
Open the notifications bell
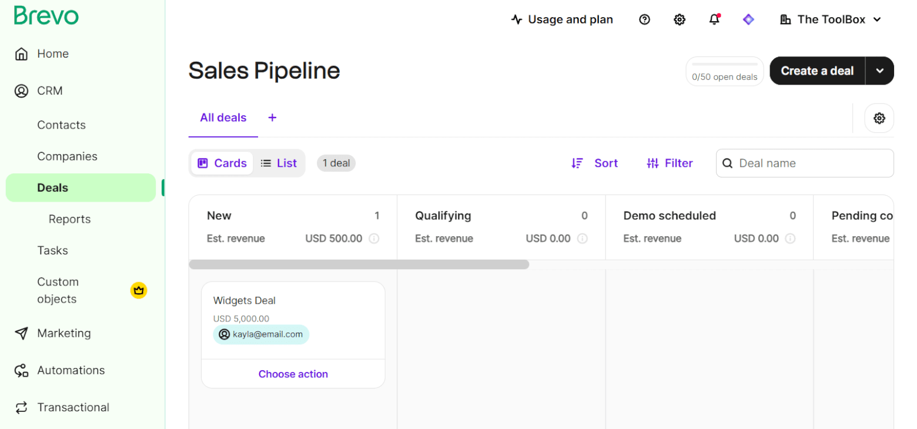click(714, 19)
